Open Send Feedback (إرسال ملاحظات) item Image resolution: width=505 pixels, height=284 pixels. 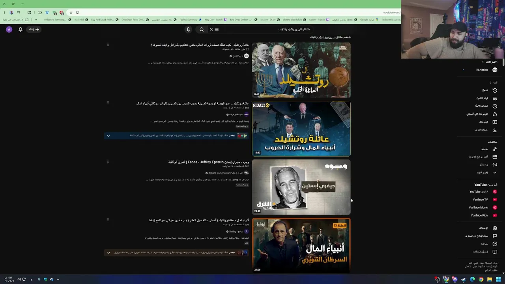tap(484, 252)
